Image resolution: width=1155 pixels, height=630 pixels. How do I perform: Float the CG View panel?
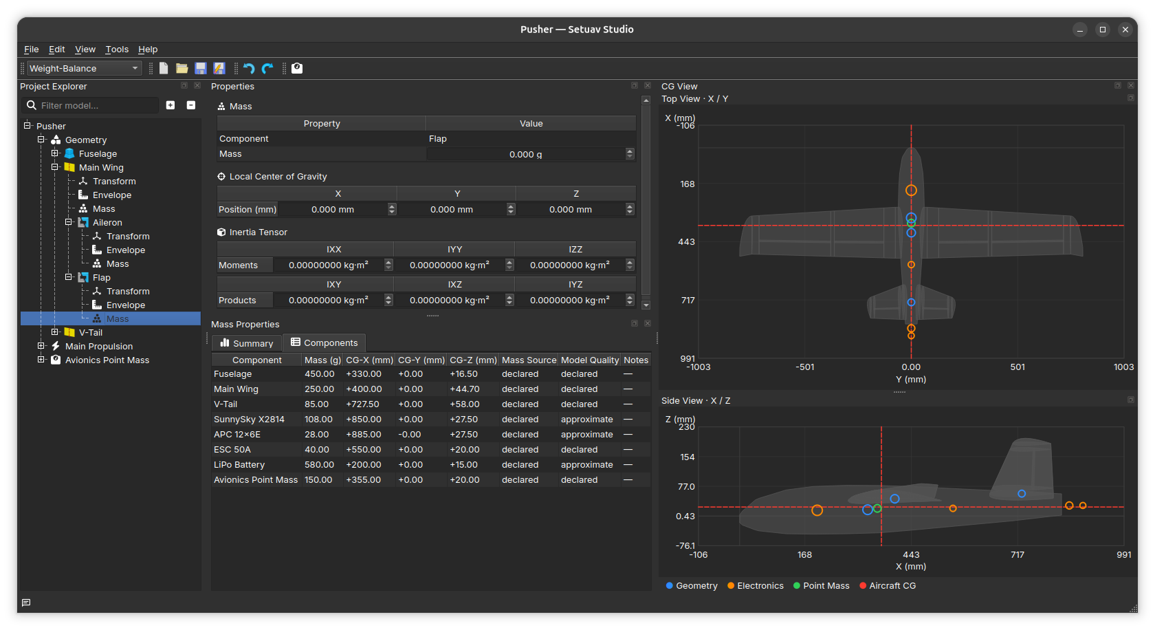click(x=1118, y=85)
